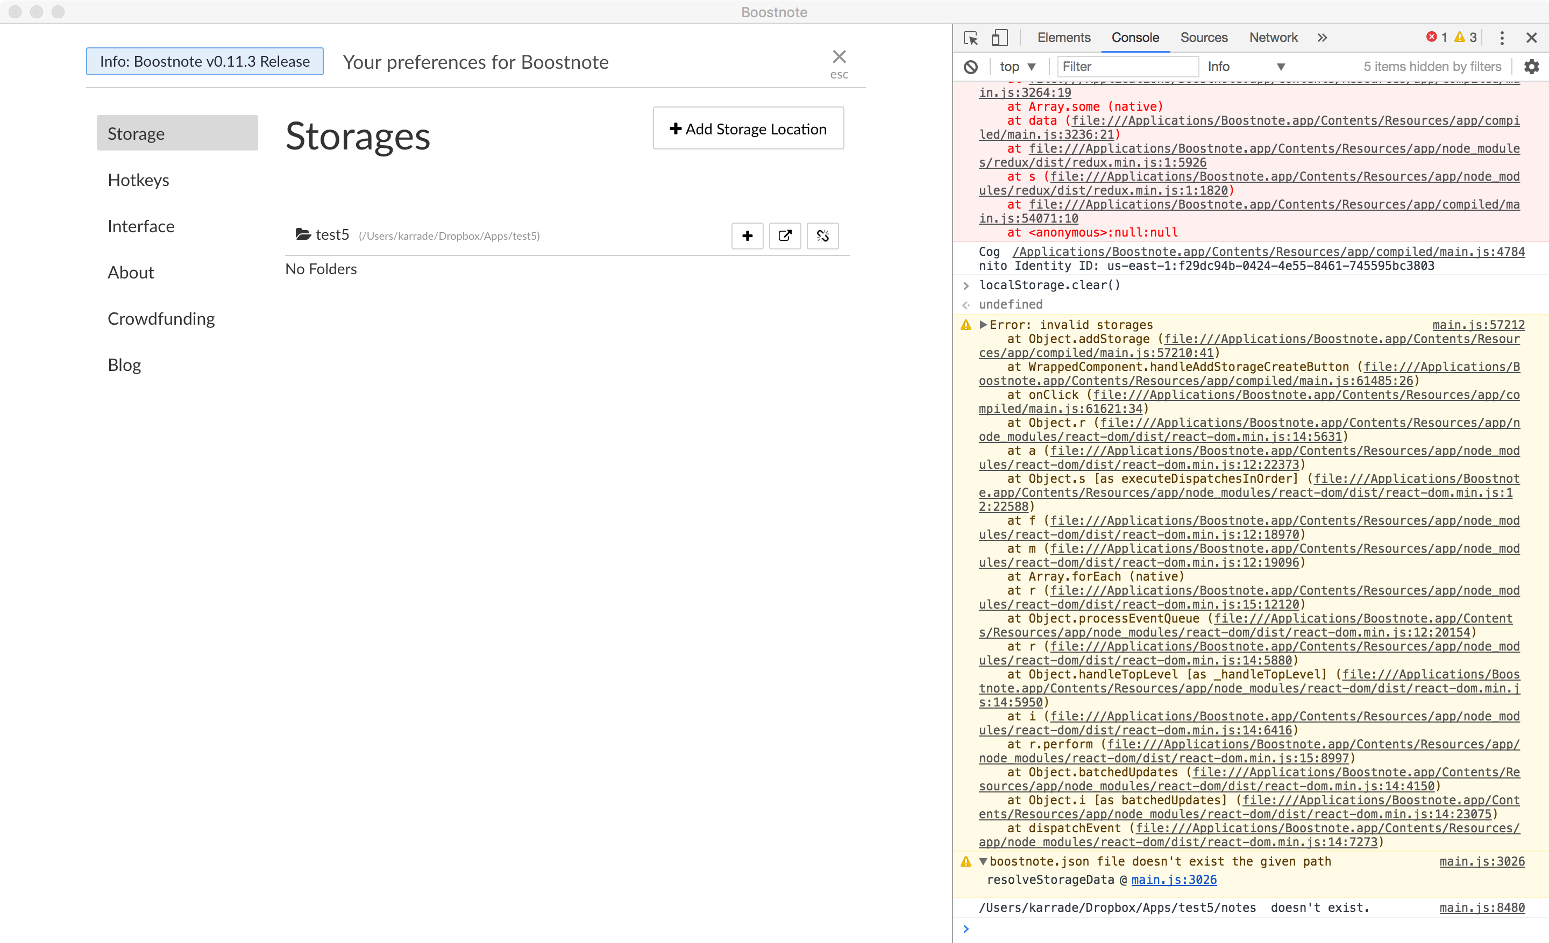Image resolution: width=1549 pixels, height=943 pixels.
Task: Click the yellow warning count indicator
Action: pyautogui.click(x=1465, y=37)
